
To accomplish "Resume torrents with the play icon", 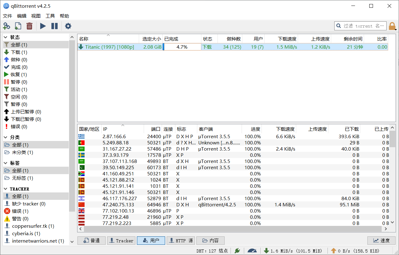I will (43, 26).
